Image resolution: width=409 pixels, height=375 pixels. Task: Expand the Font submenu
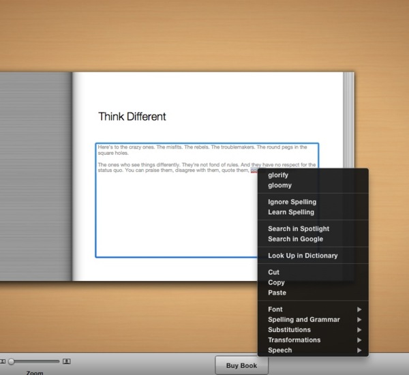click(x=313, y=310)
